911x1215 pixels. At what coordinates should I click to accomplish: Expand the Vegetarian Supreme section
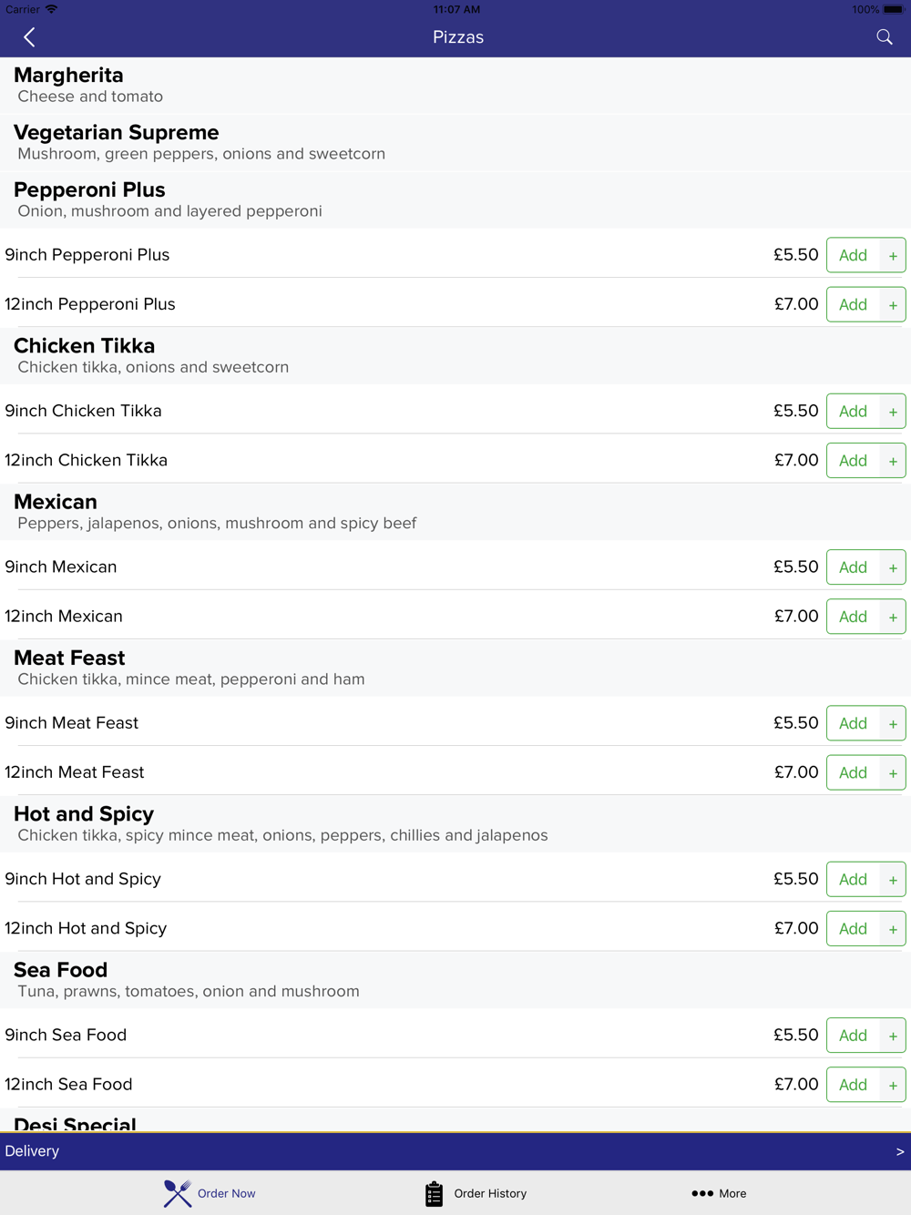[455, 142]
